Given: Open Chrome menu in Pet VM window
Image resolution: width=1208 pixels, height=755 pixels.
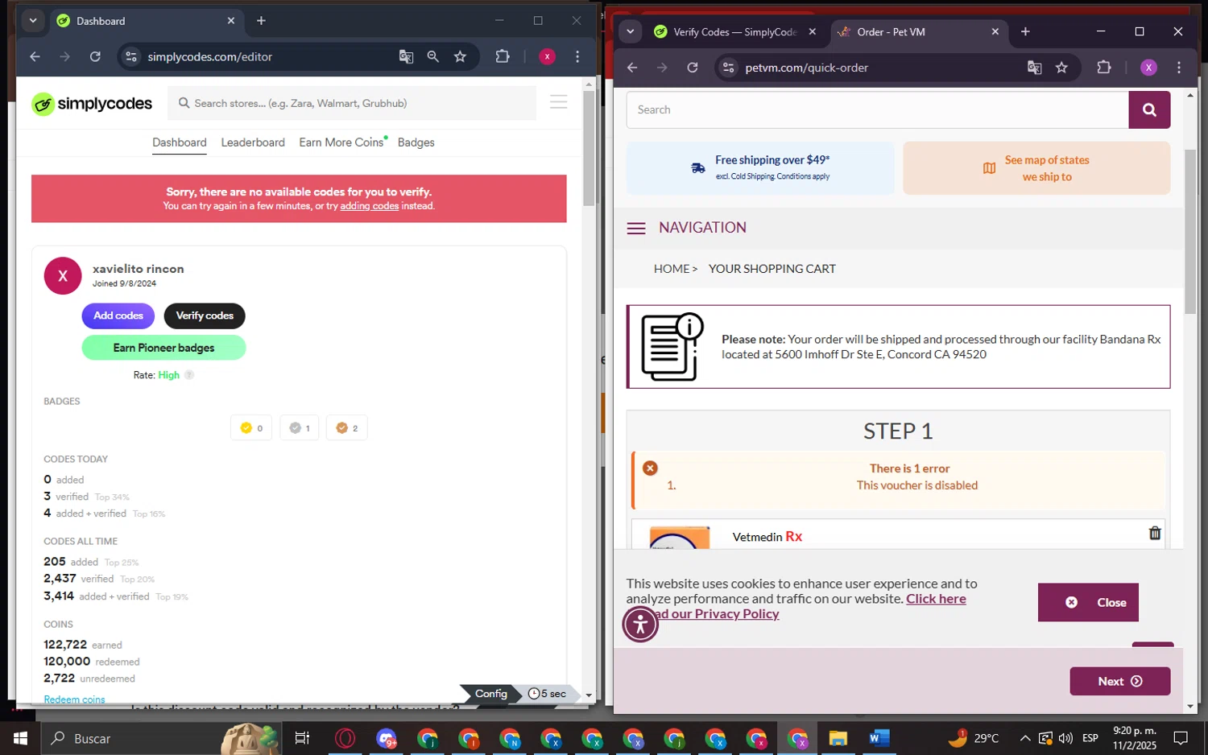Looking at the screenshot, I should tap(1179, 68).
